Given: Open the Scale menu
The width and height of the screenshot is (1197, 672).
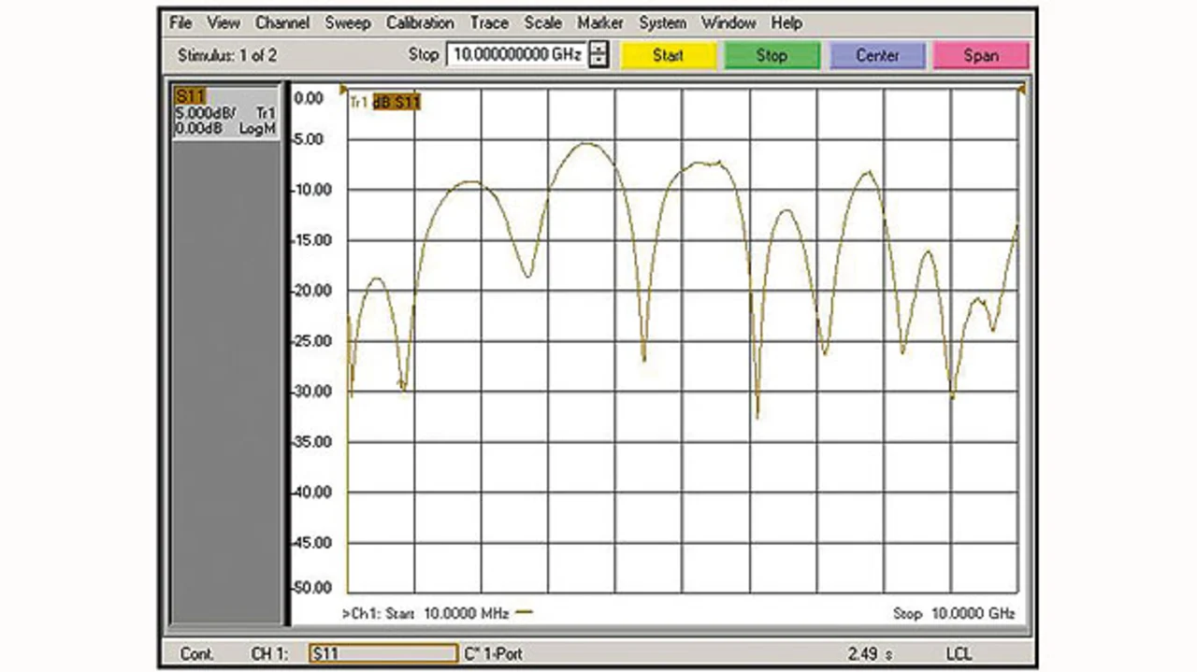Looking at the screenshot, I should pos(542,22).
